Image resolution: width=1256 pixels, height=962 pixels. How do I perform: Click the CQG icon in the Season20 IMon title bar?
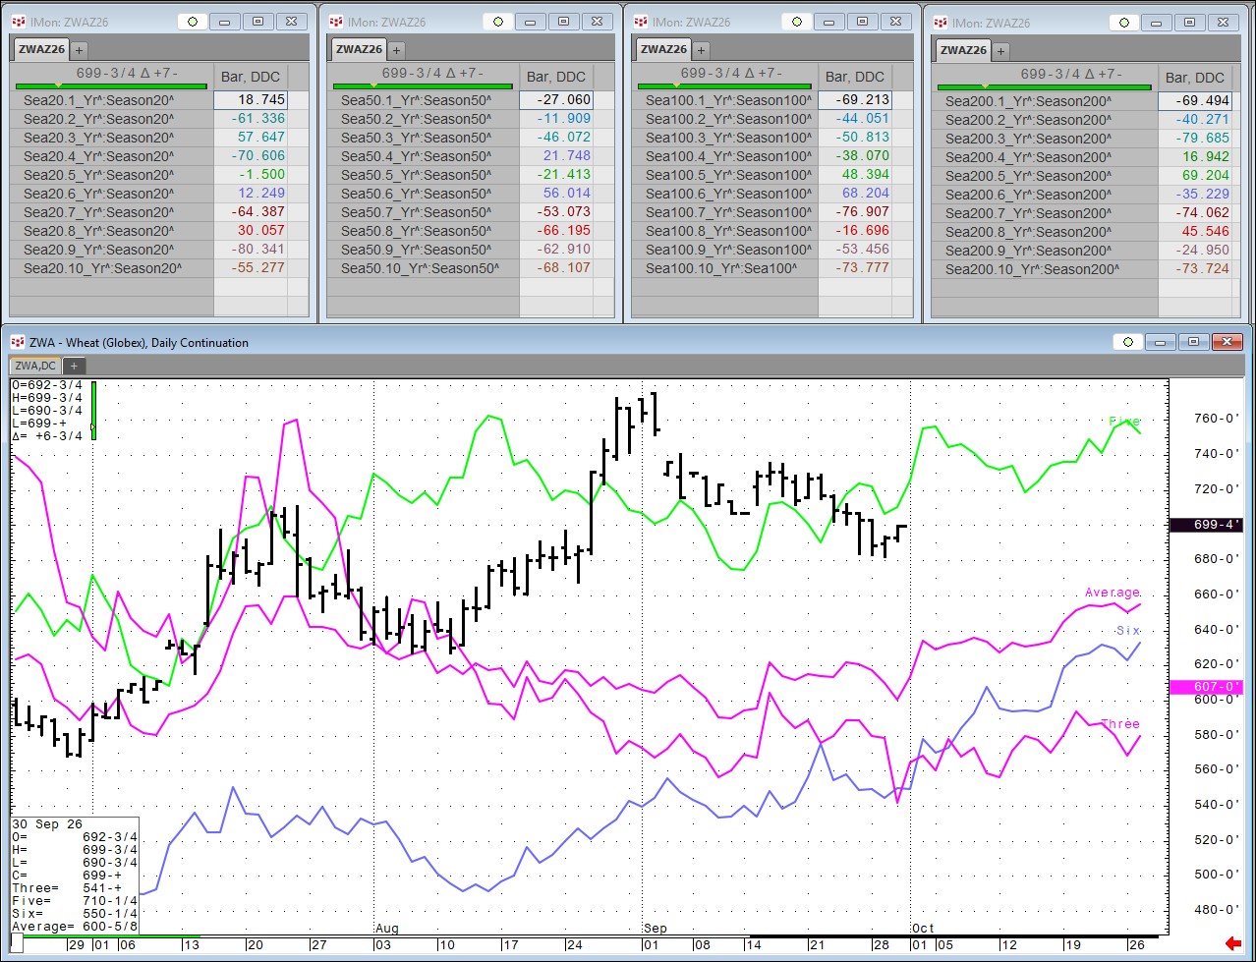(18, 22)
